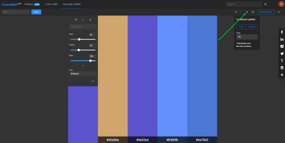Image resolution: width=285 pixels, height=143 pixels.
Task: Open the customize palette gear icon
Action: [247, 12]
